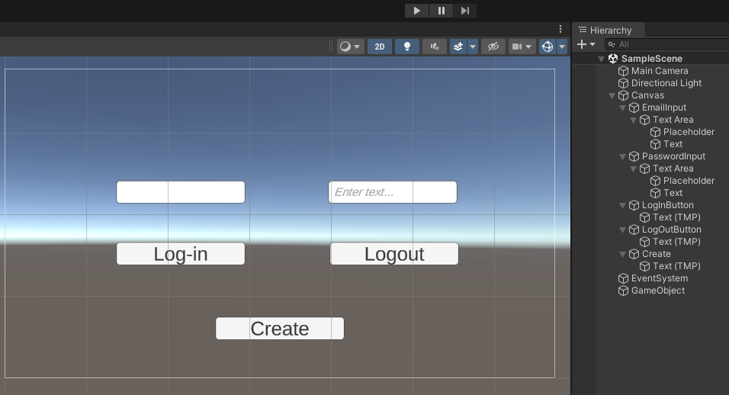
Task: Select SampleScene in the Hierarchy
Action: click(651, 59)
